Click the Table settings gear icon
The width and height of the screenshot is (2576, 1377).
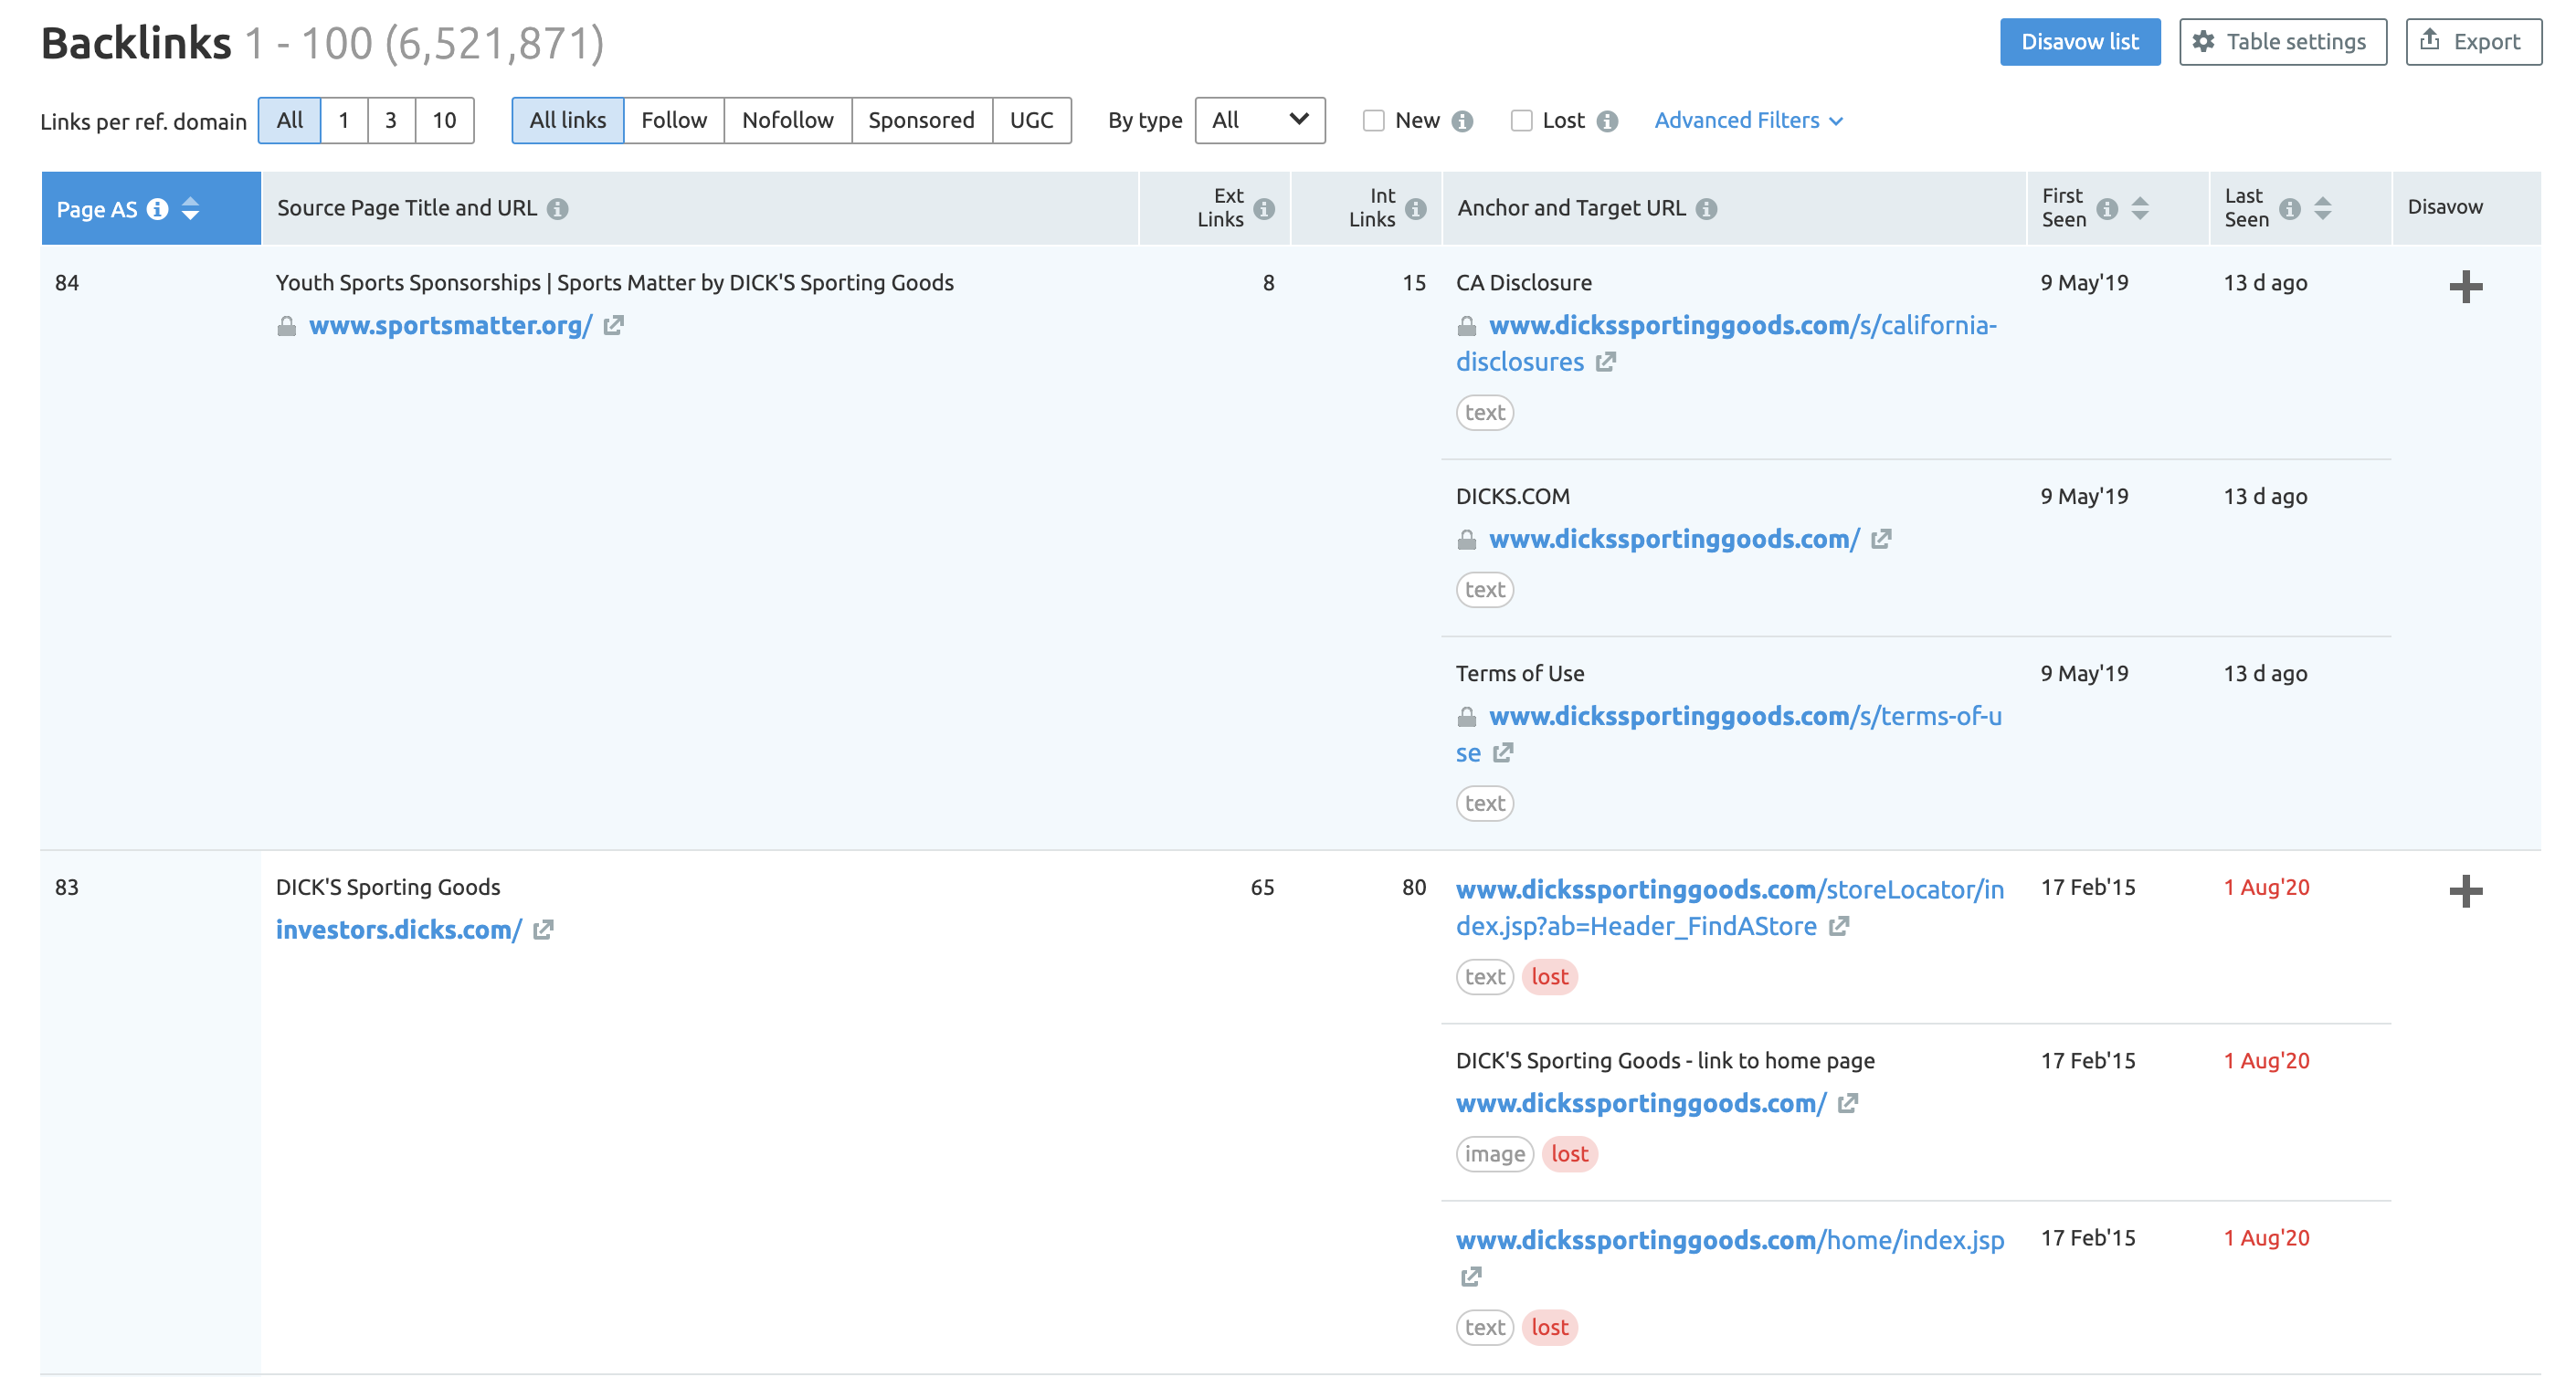point(2212,43)
